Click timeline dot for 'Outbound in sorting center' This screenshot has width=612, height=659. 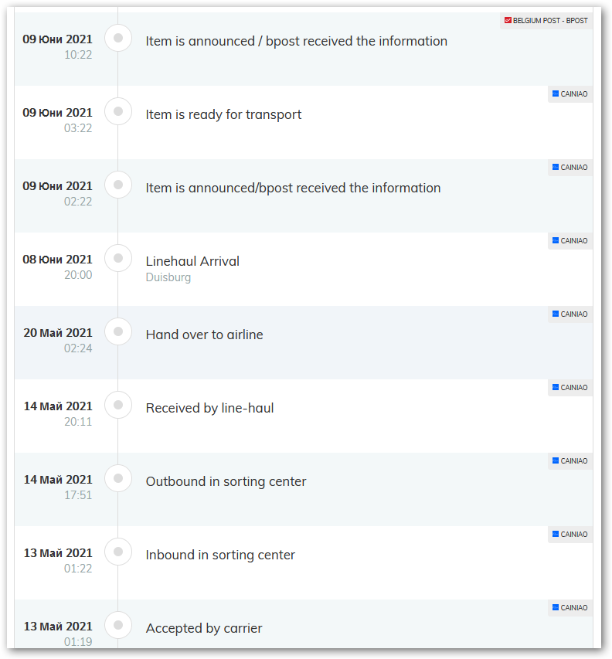118,478
